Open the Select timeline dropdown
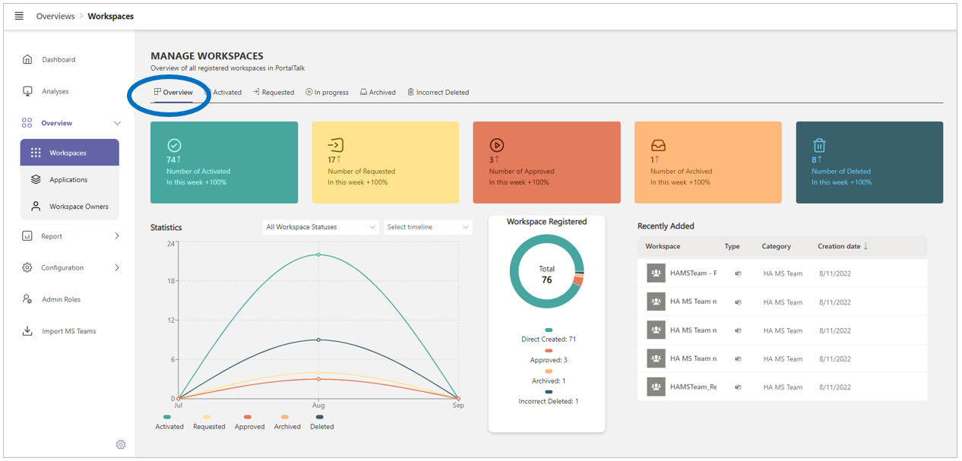The image size is (962, 461). click(x=427, y=227)
